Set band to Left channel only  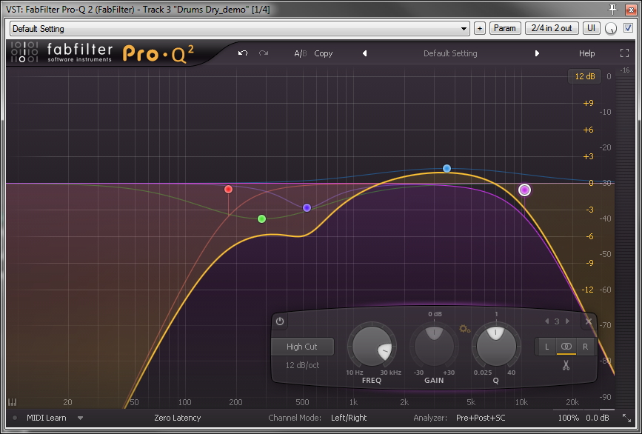[546, 347]
